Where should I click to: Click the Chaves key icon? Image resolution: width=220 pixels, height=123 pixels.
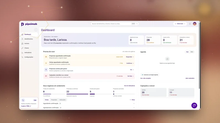[x=22, y=48]
